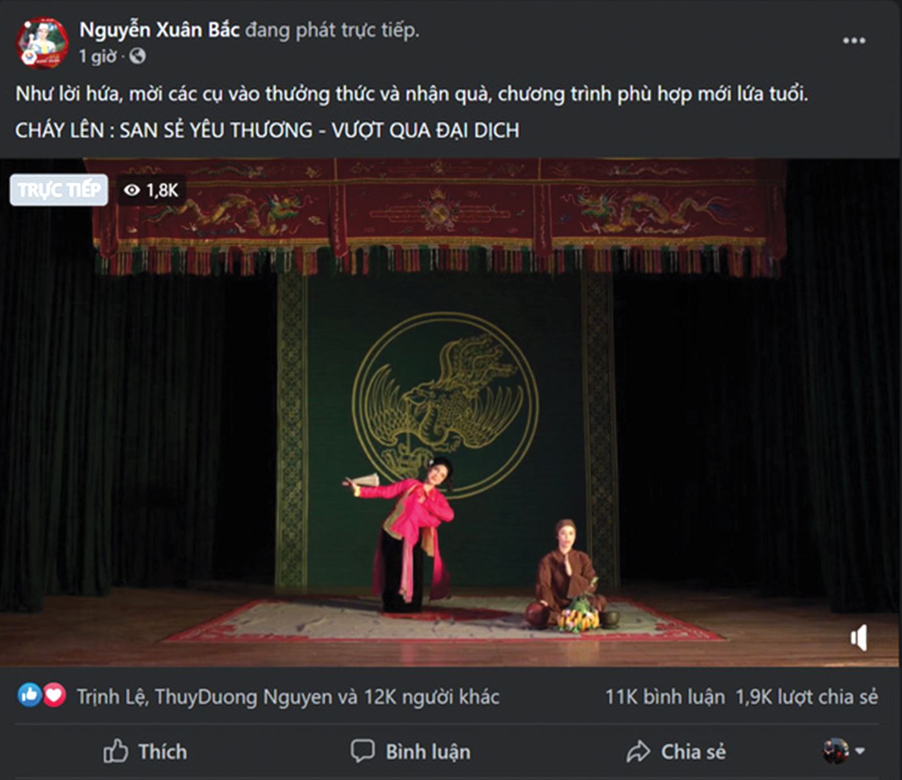Click the Chia sẻ share button
The height and width of the screenshot is (780, 902).
[x=676, y=751]
